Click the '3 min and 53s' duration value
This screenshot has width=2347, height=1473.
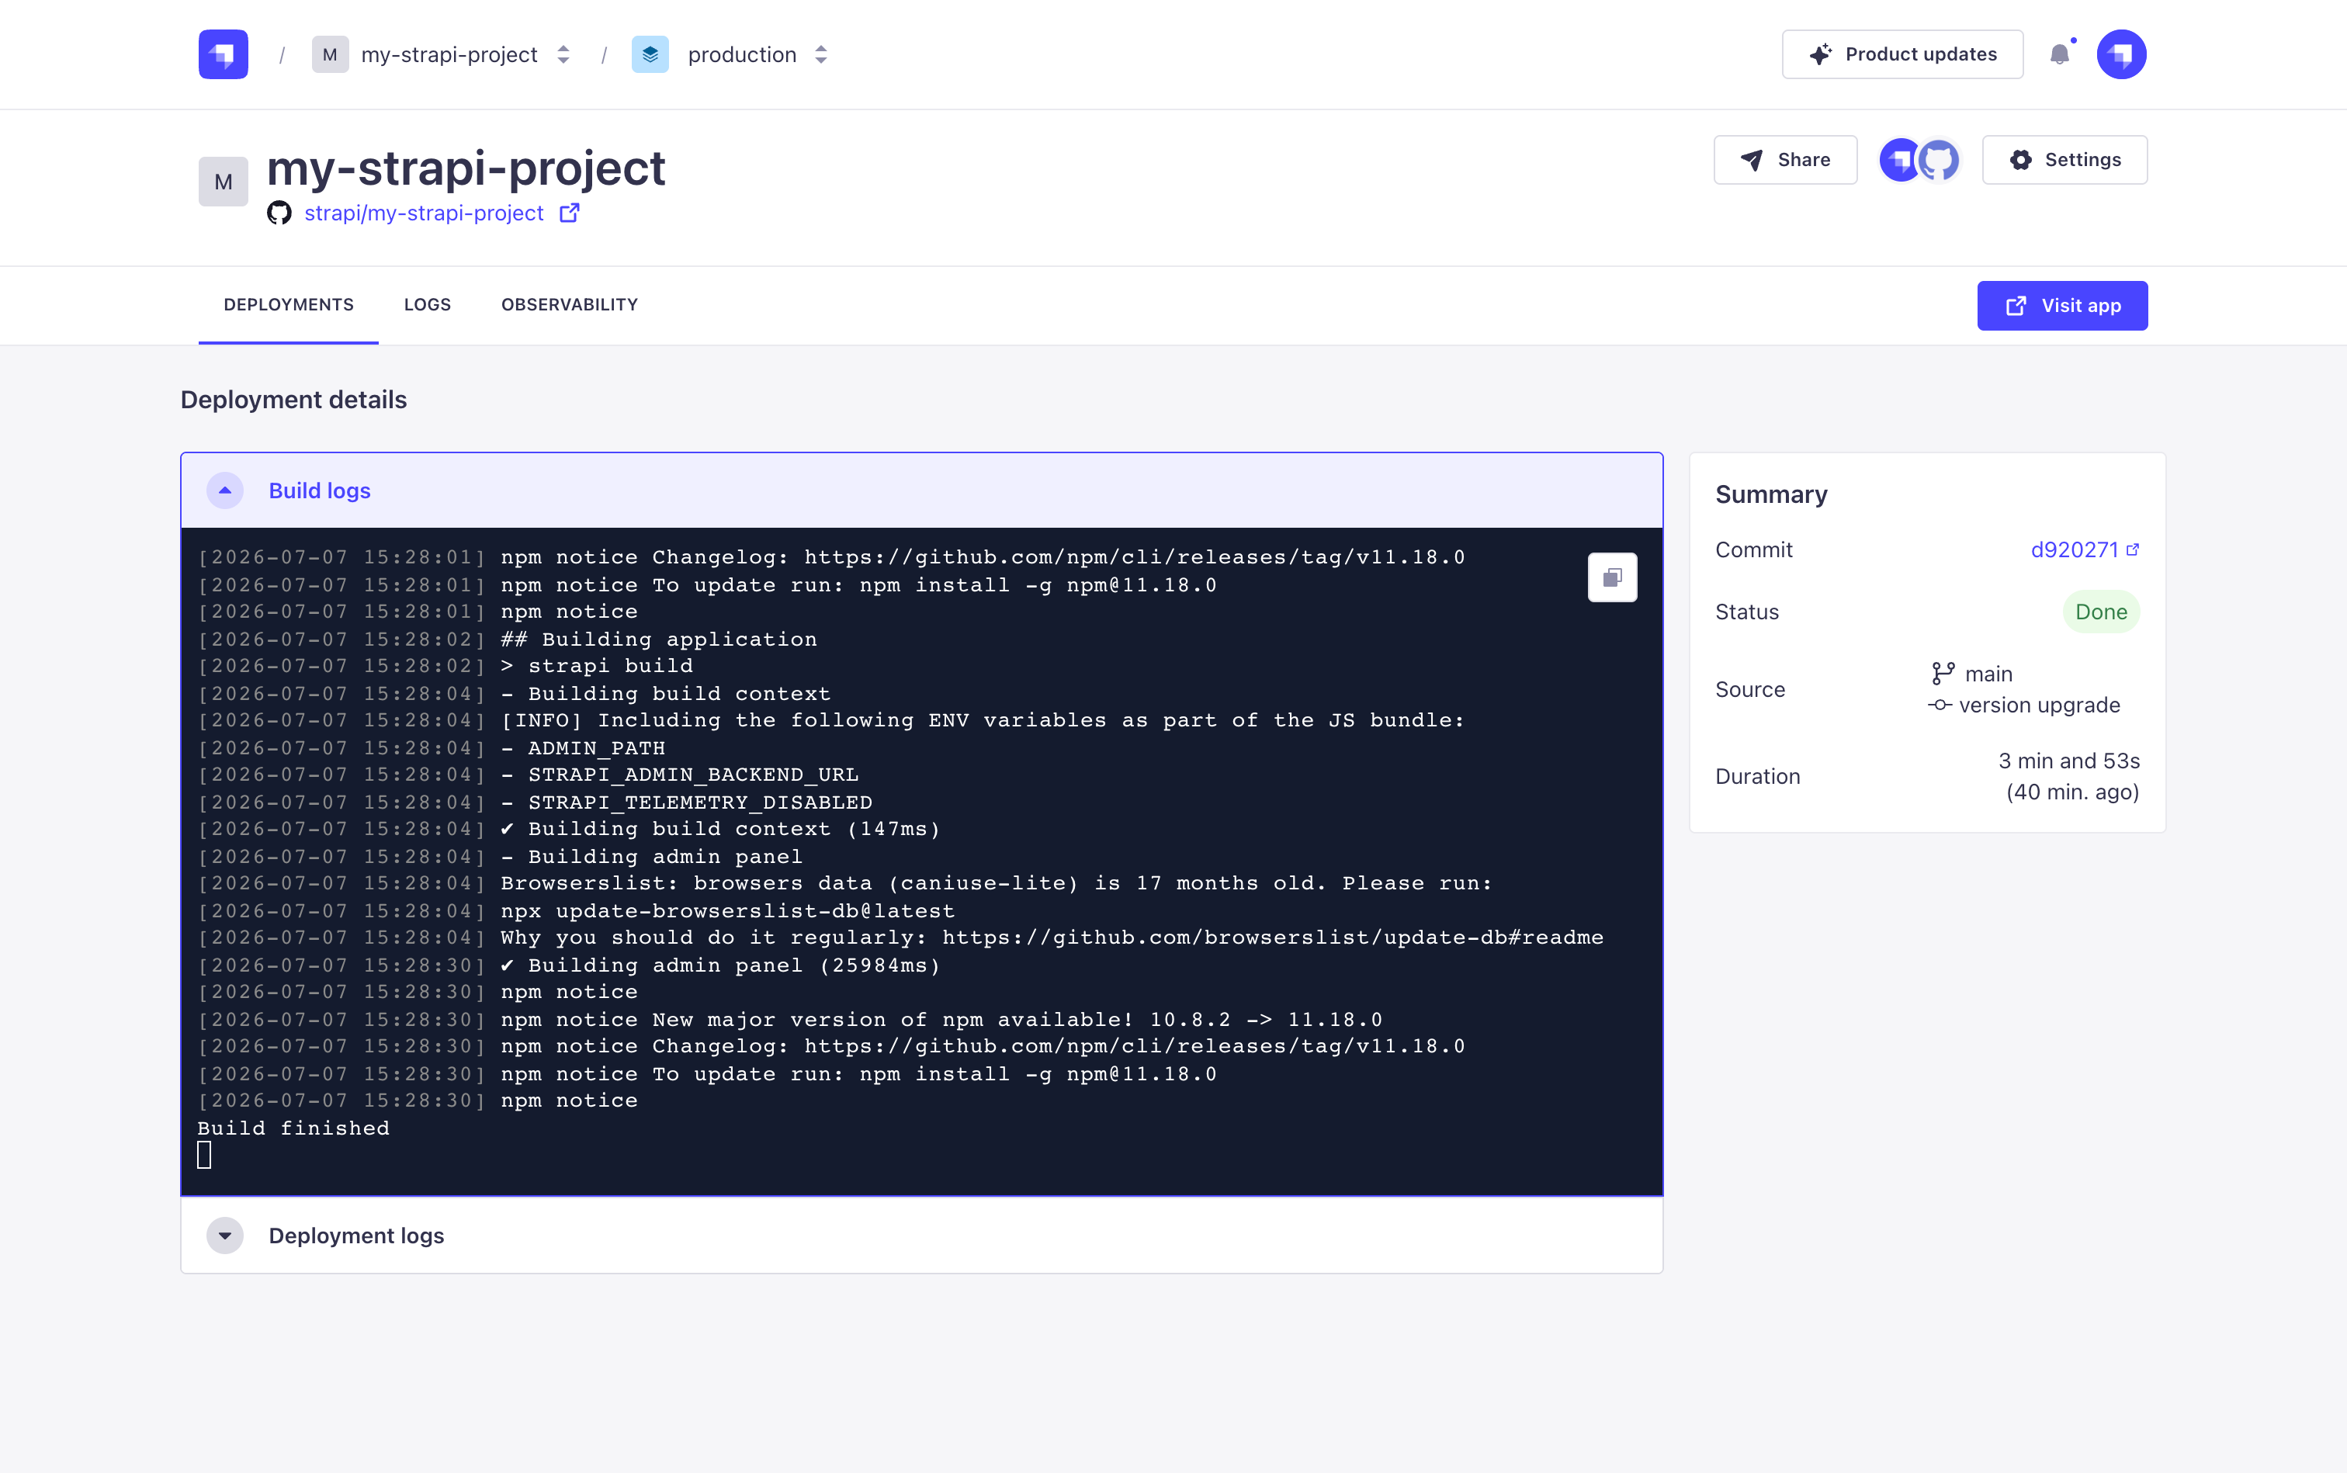pos(2068,761)
